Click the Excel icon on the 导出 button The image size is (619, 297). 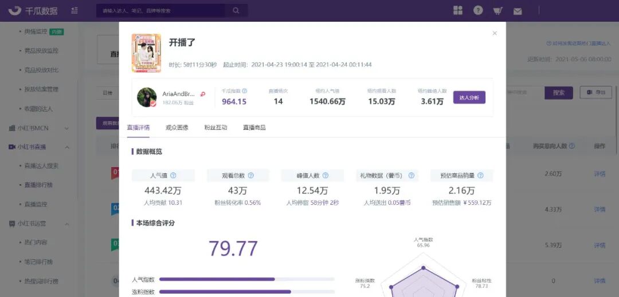[x=590, y=92]
